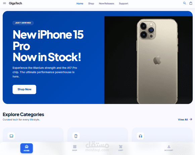195x155 pixels.
Task: Click the iPhone 15 Pro hero image
Action: (x=148, y=60)
